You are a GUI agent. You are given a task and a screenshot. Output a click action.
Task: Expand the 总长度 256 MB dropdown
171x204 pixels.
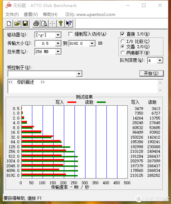pos(58,52)
